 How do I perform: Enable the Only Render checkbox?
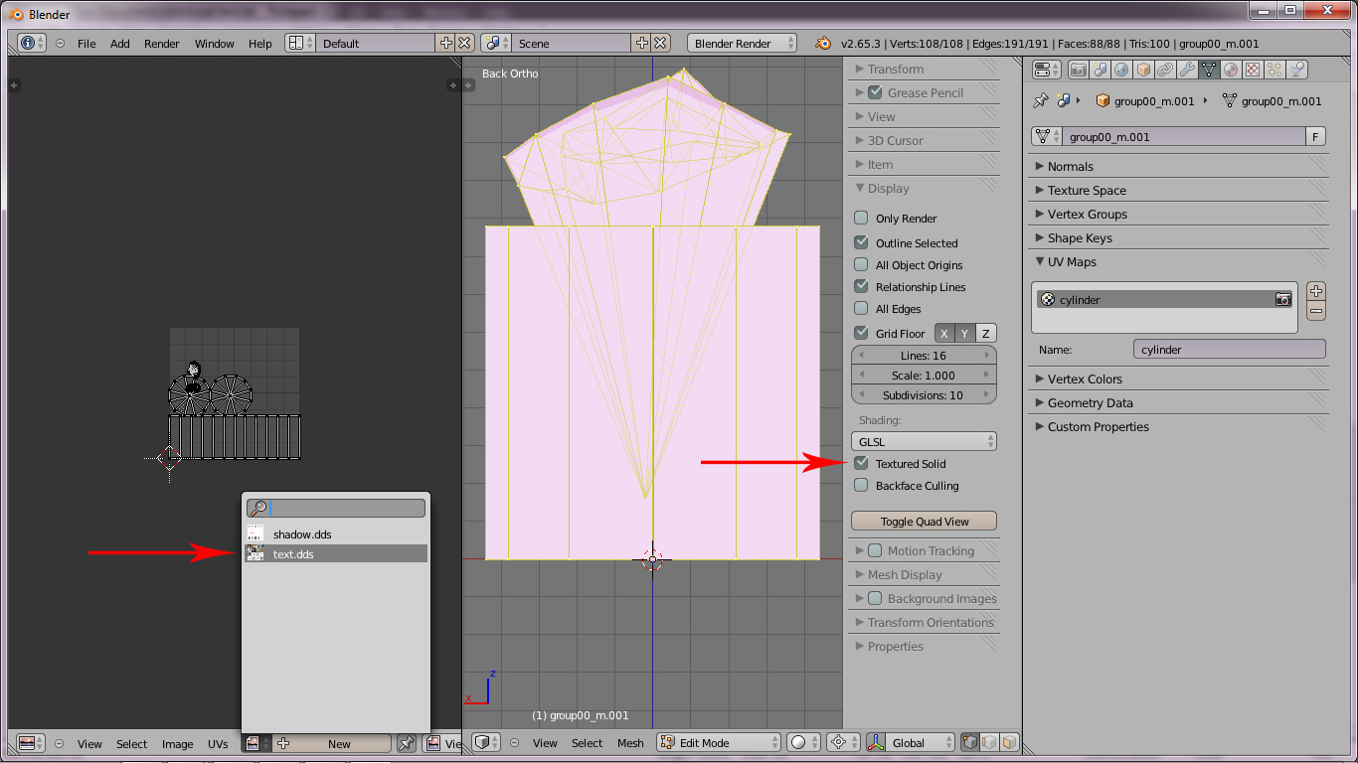pyautogui.click(x=862, y=219)
